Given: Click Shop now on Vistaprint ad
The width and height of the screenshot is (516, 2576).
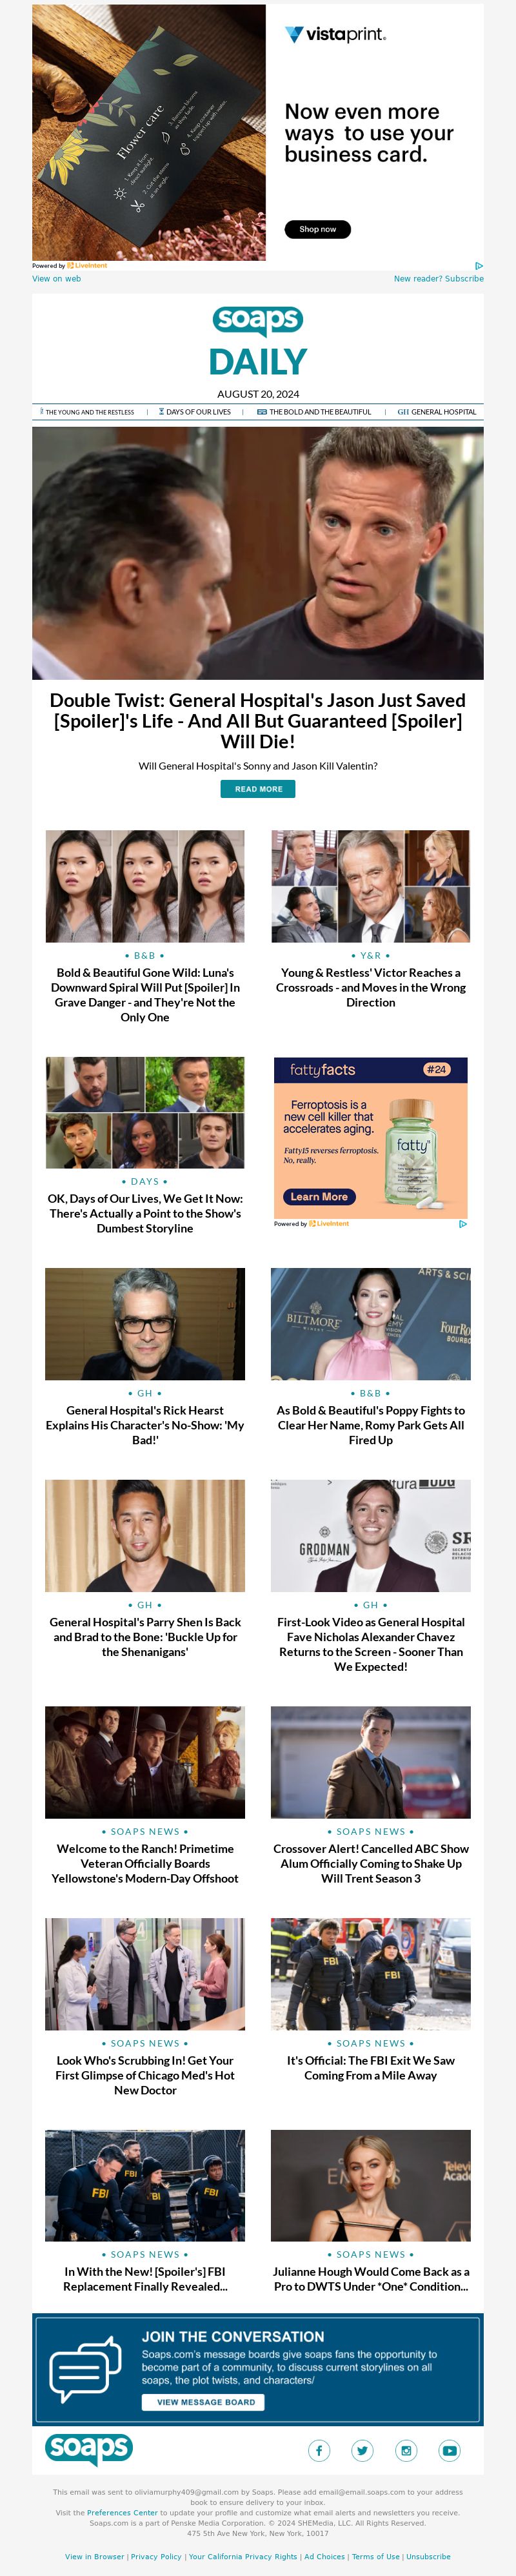Looking at the screenshot, I should pos(317,229).
